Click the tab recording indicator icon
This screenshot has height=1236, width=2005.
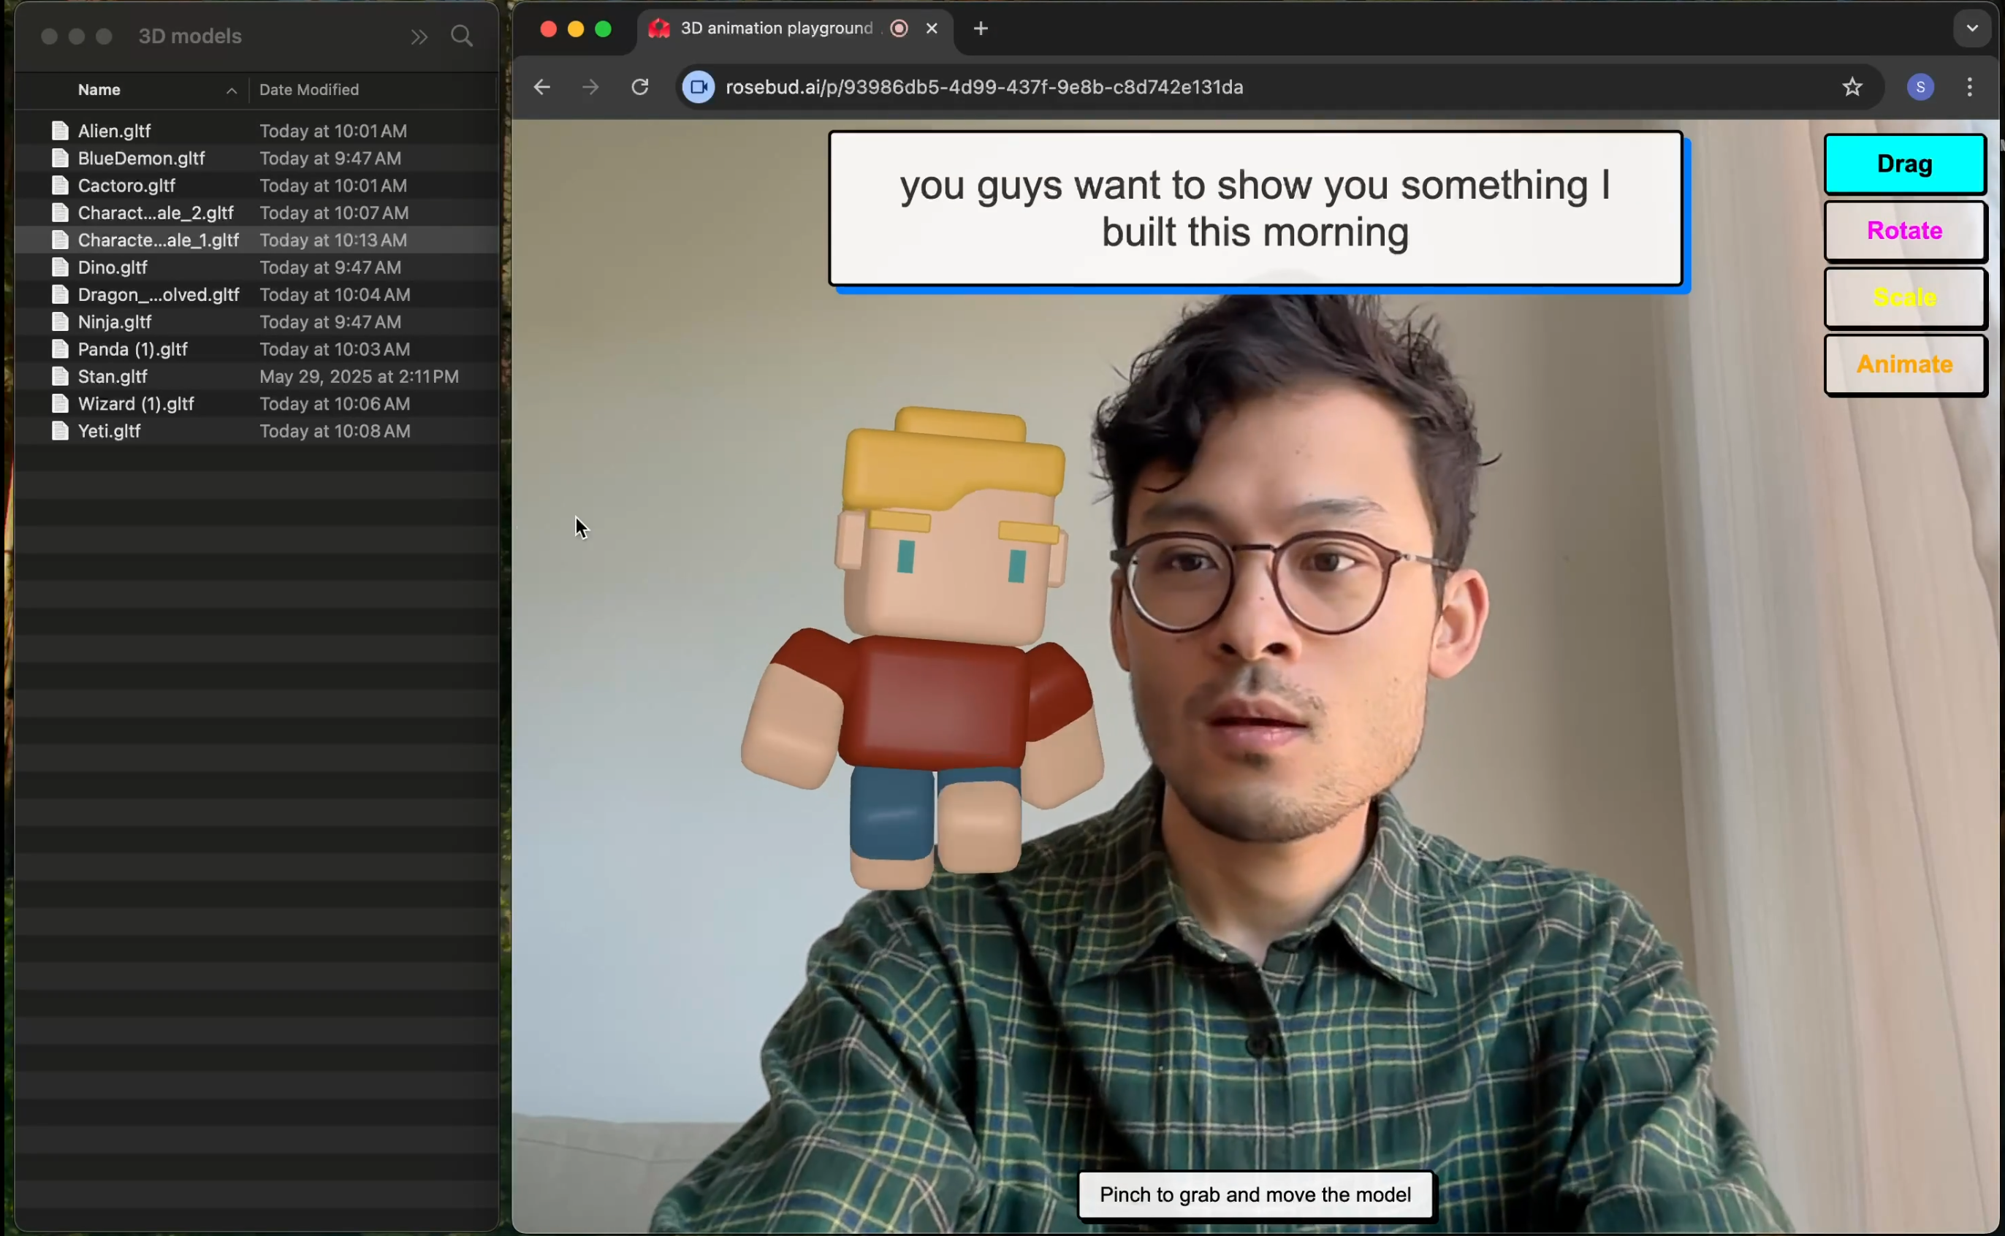899,28
